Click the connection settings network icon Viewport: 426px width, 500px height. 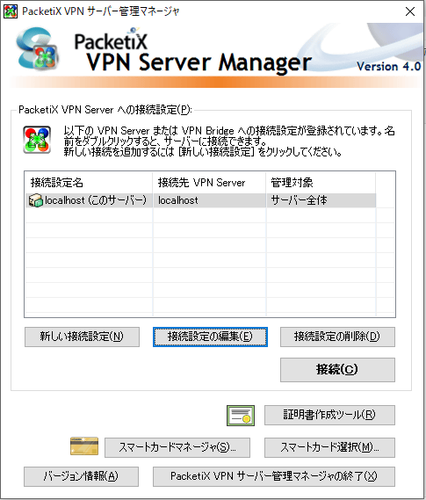coord(37,140)
